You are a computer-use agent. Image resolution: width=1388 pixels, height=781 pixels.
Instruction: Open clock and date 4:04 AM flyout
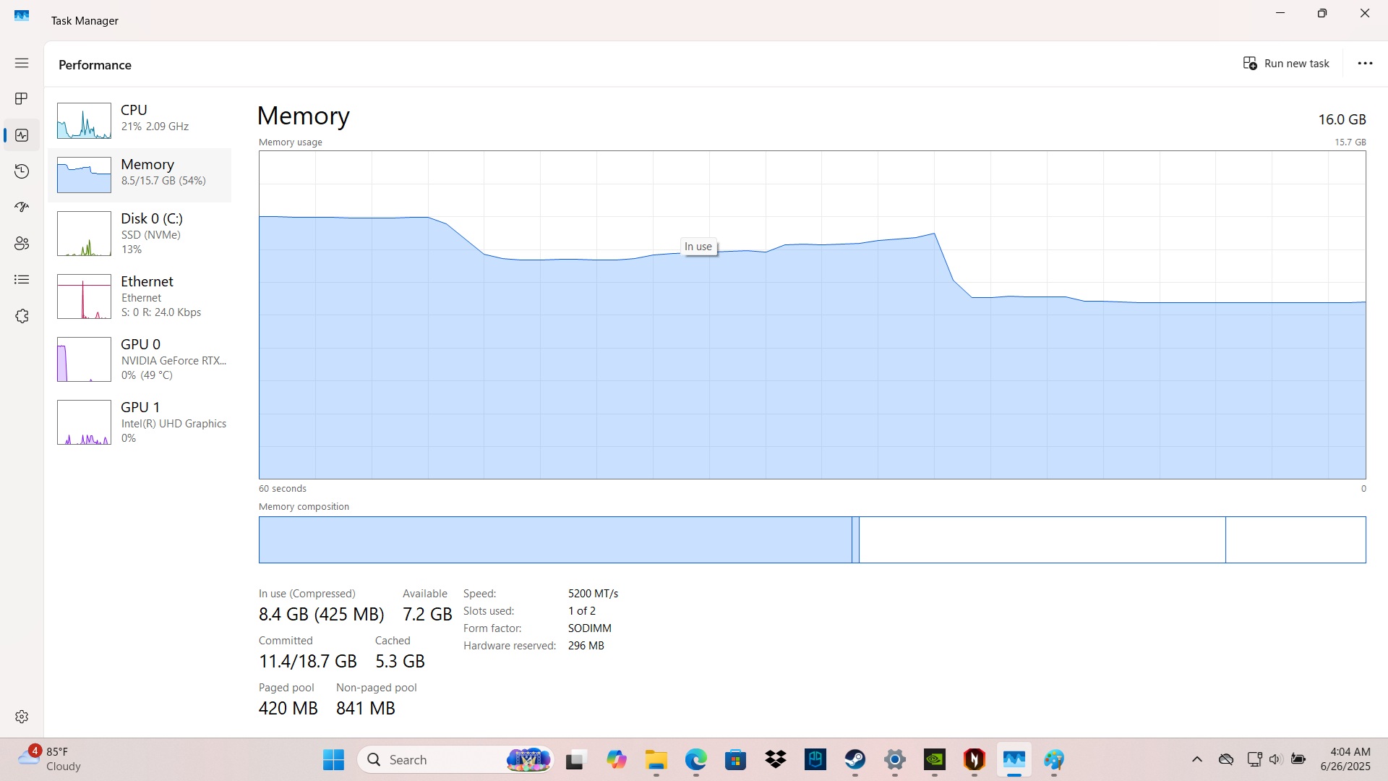pos(1345,759)
